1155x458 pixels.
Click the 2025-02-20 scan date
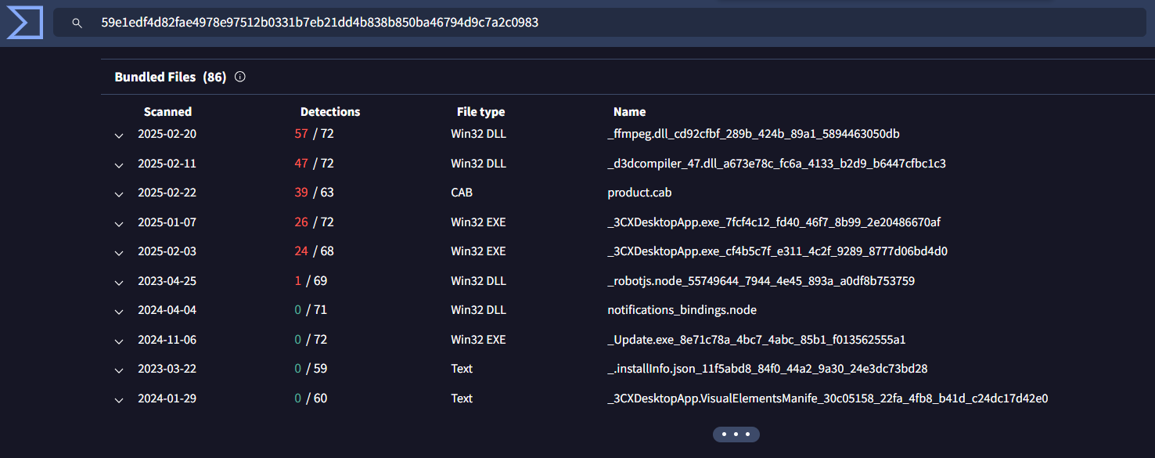pos(167,134)
